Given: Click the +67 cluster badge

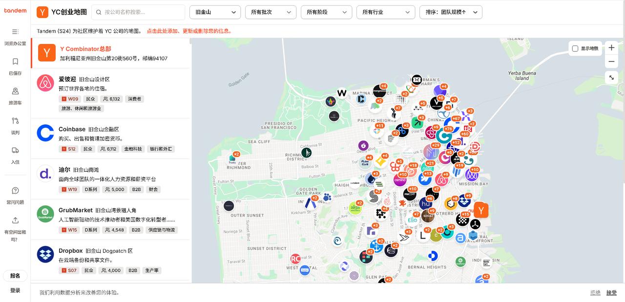Looking at the screenshot, I should pyautogui.click(x=456, y=119).
